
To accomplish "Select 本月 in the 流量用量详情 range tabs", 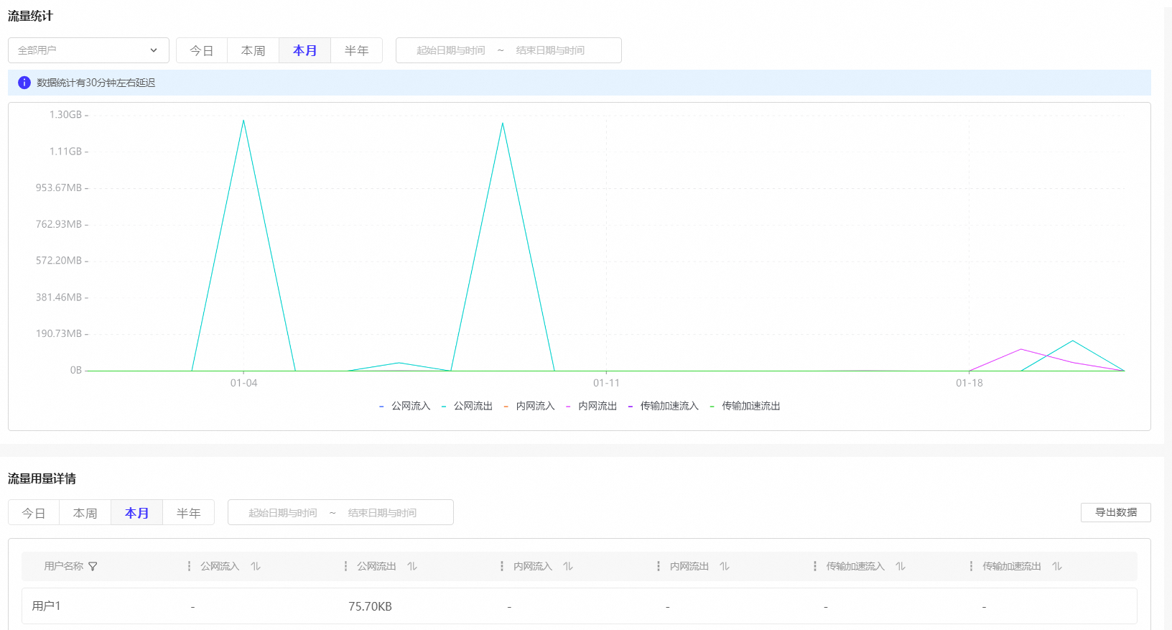I will click(137, 513).
